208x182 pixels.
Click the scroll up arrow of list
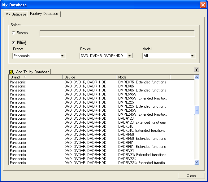point(197,77)
